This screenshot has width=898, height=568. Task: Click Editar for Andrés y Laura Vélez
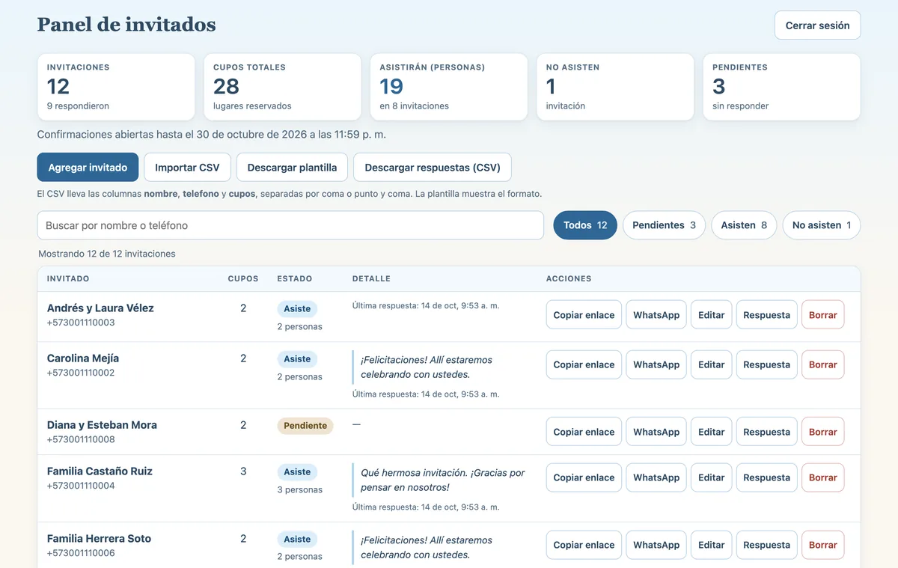tap(711, 315)
